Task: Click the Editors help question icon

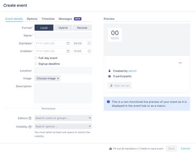Action: 30,118
